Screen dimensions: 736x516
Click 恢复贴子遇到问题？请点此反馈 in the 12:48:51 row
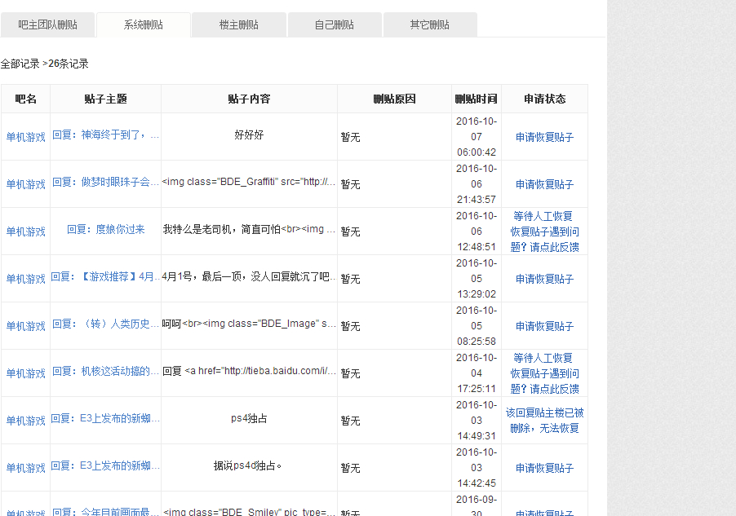tap(544, 239)
